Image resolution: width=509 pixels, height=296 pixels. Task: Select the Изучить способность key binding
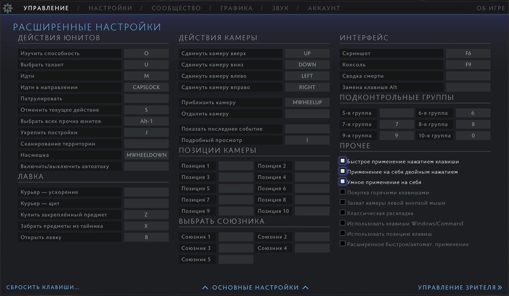[146, 53]
